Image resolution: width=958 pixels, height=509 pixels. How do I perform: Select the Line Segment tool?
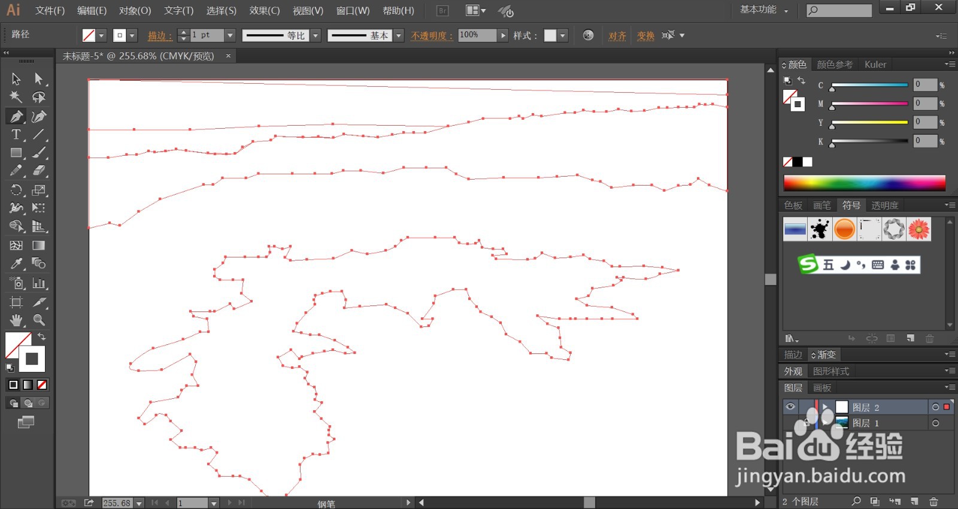(x=39, y=135)
